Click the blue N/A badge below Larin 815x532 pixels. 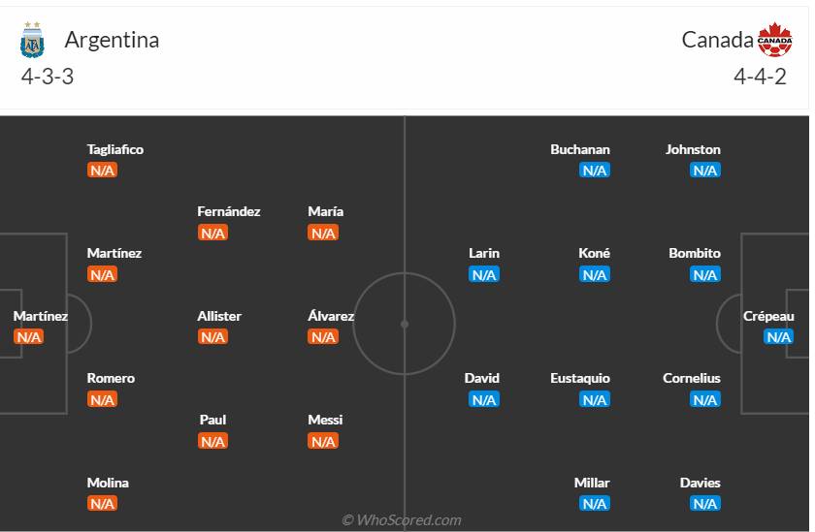pyautogui.click(x=483, y=275)
